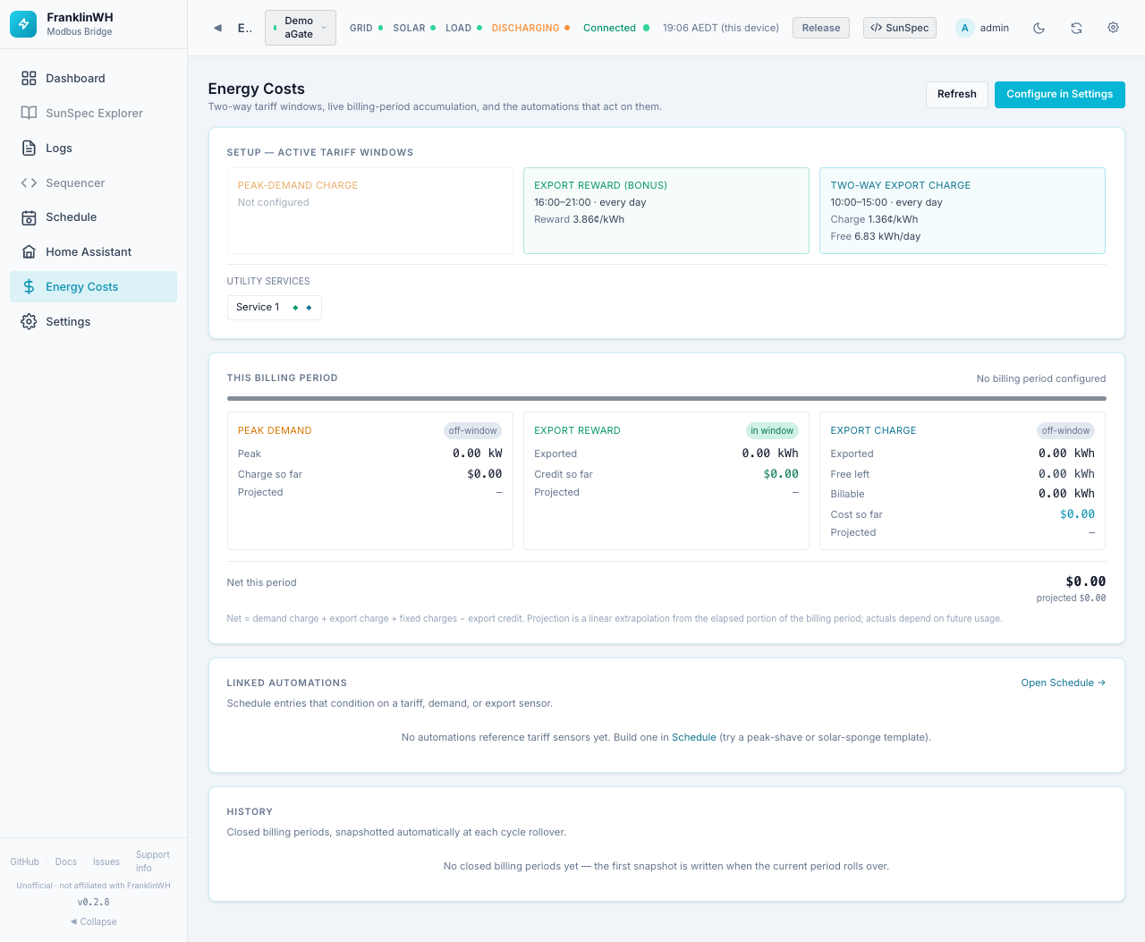This screenshot has height=942, width=1145.
Task: Click the reload icon in the top bar
Action: click(1076, 28)
